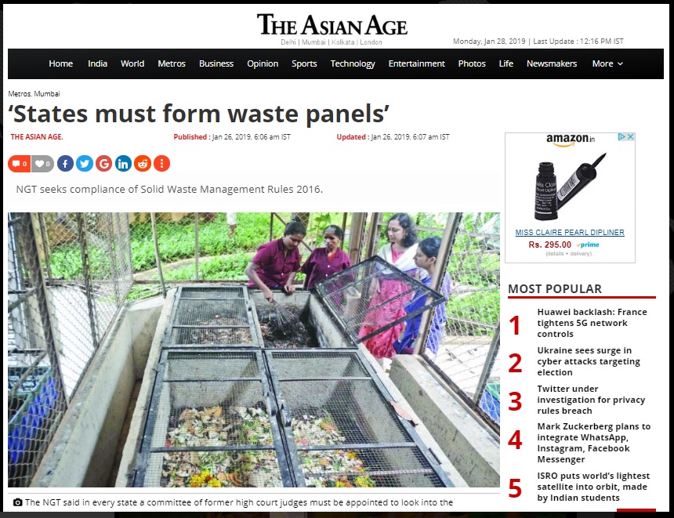Open the AdChoices info icon
The height and width of the screenshot is (518, 674).
point(621,136)
